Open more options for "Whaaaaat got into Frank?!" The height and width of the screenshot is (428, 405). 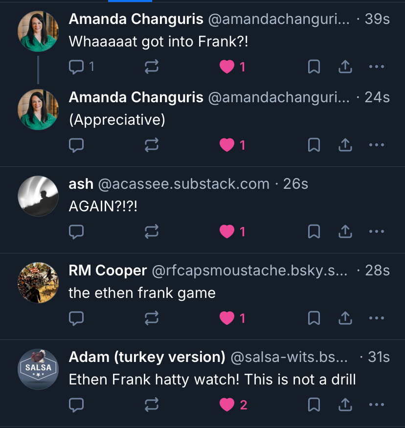[x=376, y=67]
